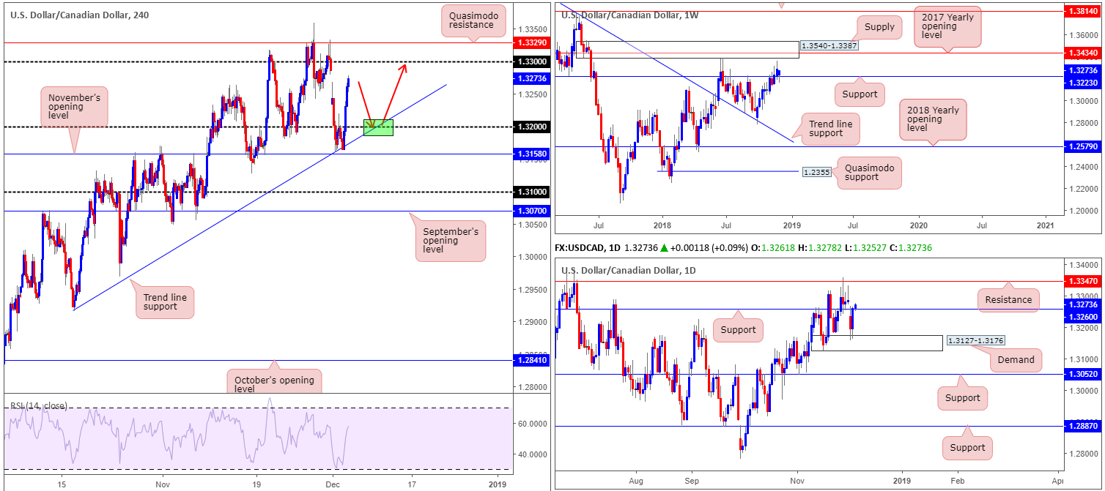
Task: Click October's opening level callout
Action: (274, 382)
